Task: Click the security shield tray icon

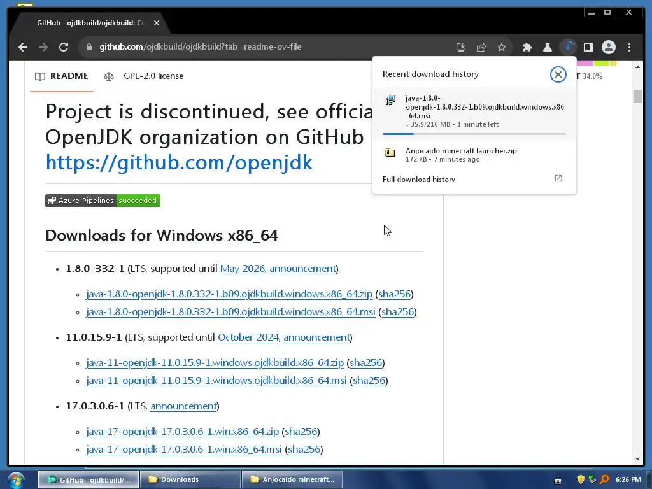Action: (581, 479)
